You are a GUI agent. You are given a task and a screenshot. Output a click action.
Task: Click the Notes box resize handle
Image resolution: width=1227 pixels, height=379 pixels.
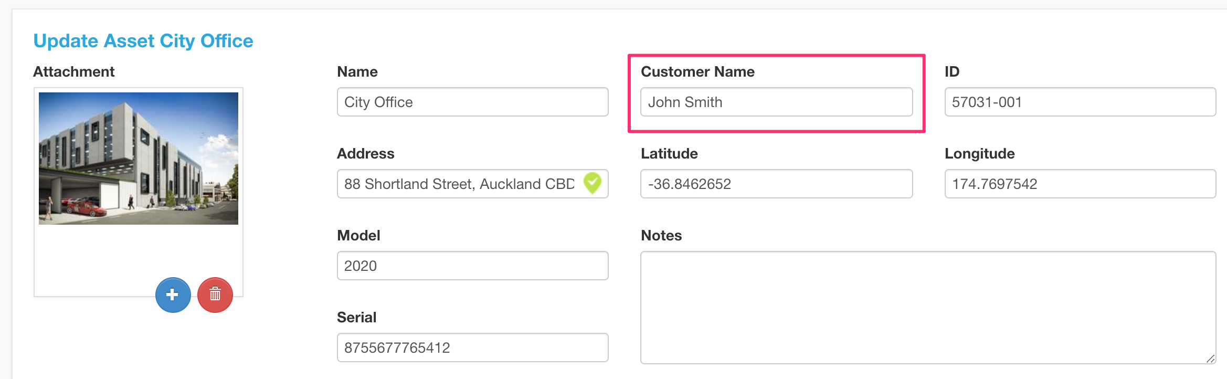[1210, 358]
